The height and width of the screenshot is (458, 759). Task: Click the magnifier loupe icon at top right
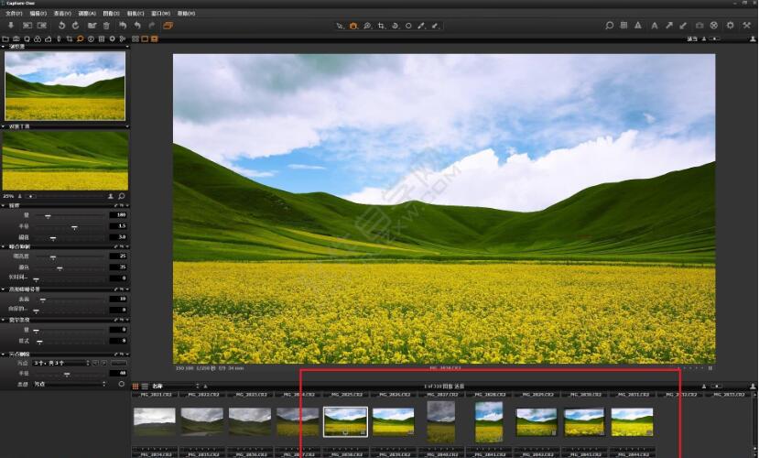[x=610, y=26]
